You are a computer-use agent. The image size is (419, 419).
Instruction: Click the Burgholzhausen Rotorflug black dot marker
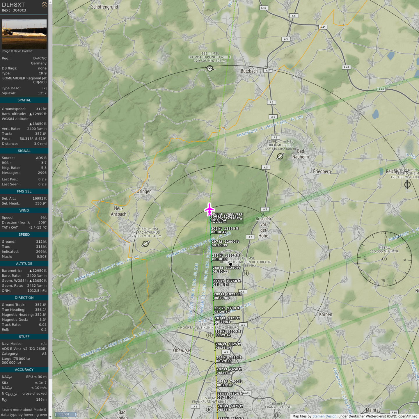point(231,264)
